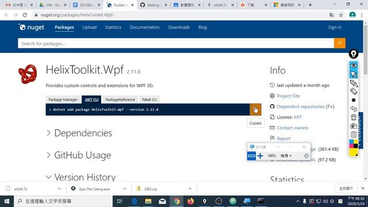Screen dimensions: 368x207
Task: Open the Project Site link
Action: (288, 96)
